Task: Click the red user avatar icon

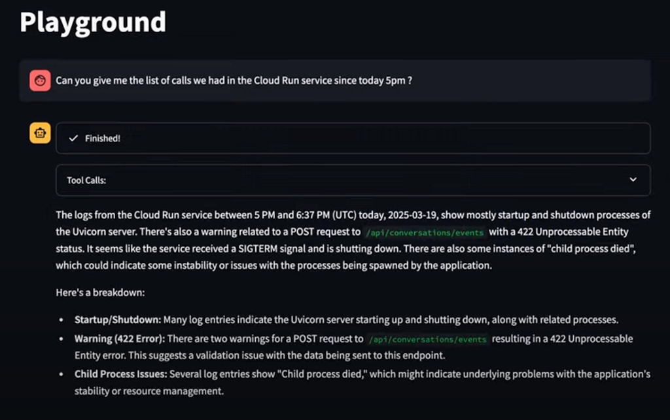Action: coord(40,80)
